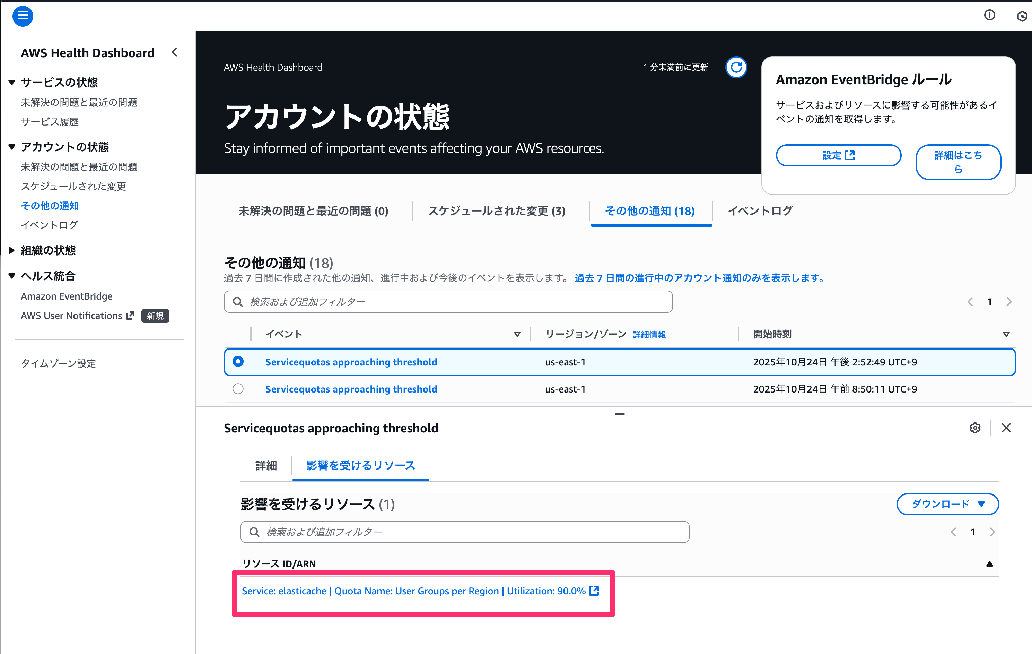Switch to the 詳細 tab in detail panel
Screen dimensions: 1032x654
coord(266,465)
